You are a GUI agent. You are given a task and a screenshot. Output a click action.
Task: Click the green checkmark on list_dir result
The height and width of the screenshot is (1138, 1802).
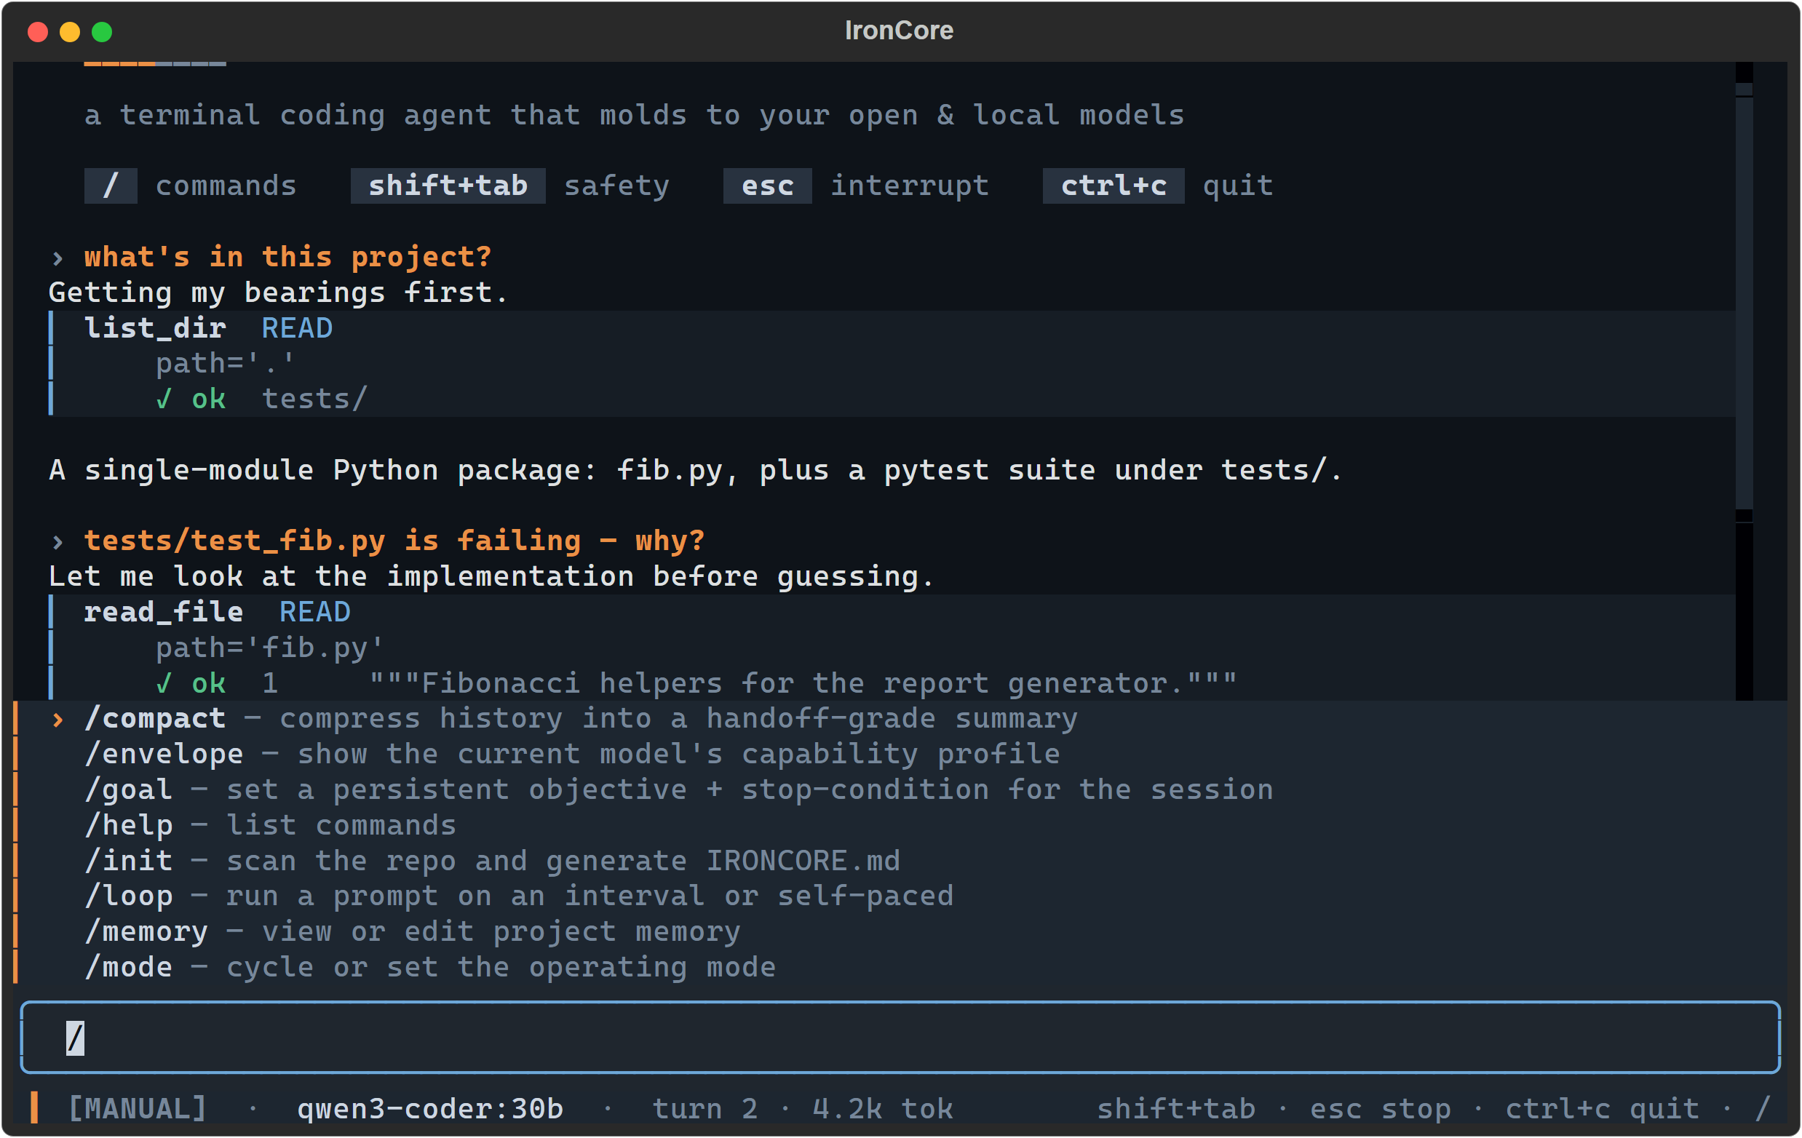tap(164, 399)
